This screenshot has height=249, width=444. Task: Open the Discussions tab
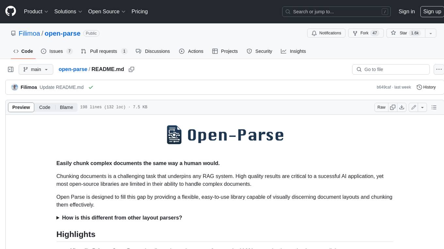(x=152, y=51)
